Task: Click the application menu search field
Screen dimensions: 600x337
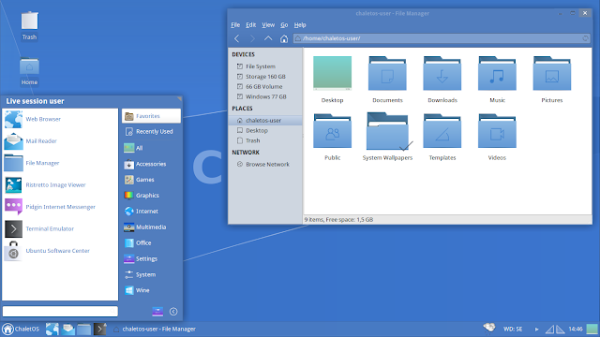Action: 60,312
